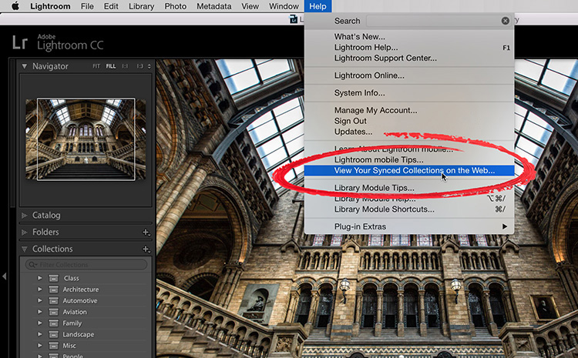Clear the Help search field
Screen dimensions: 578x358
[506, 21]
